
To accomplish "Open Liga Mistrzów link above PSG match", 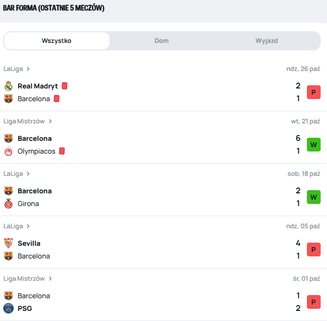I will 24,279.
